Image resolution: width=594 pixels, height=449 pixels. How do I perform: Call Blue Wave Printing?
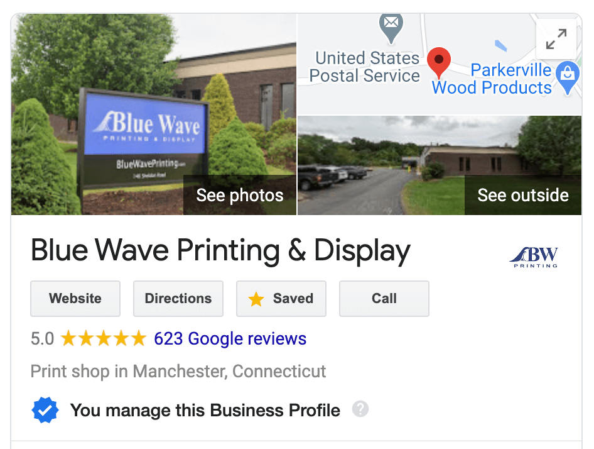click(384, 298)
